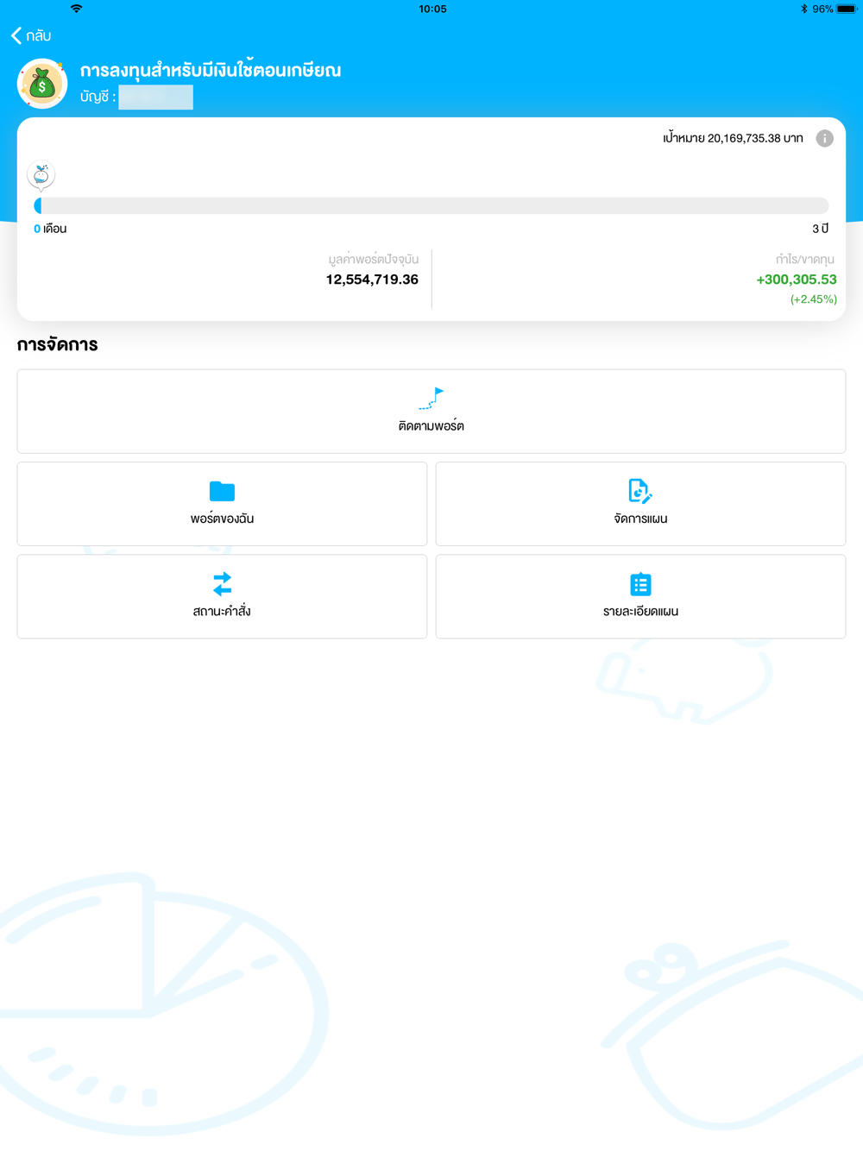This screenshot has width=863, height=1151.
Task: Tap the piggy progress marker pin
Action: coord(41,176)
